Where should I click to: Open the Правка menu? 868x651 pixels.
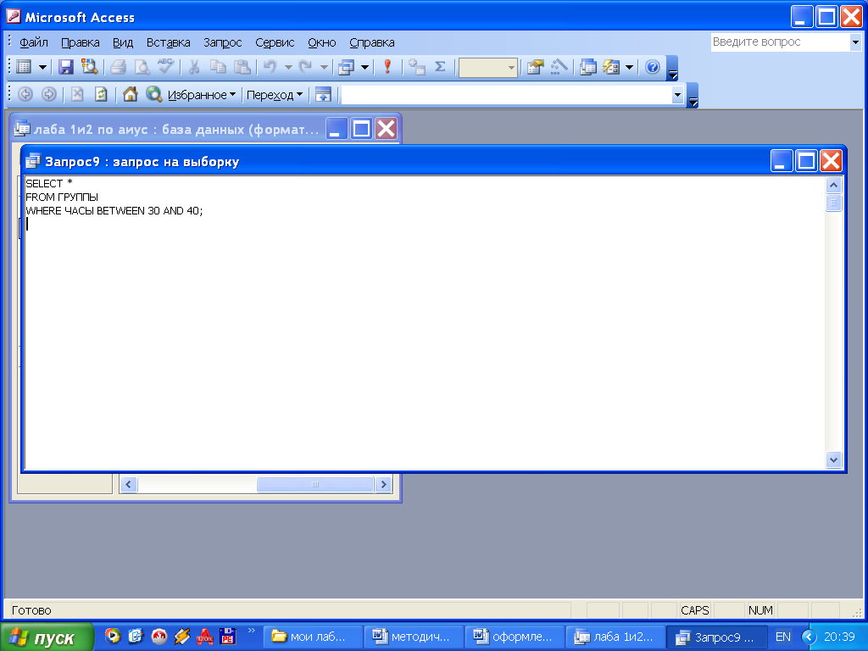tap(81, 42)
